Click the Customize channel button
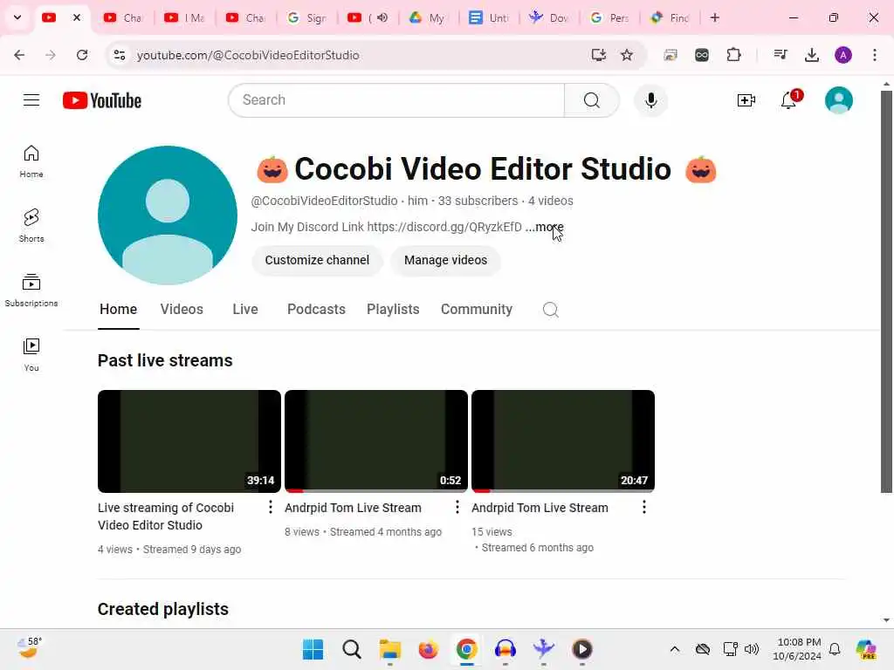The width and height of the screenshot is (894, 670). coord(317,260)
